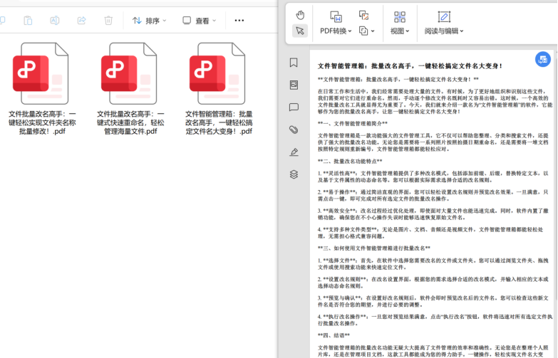The image size is (558, 358).
Task: Click the view grid icon above 视图
Action: (400, 16)
